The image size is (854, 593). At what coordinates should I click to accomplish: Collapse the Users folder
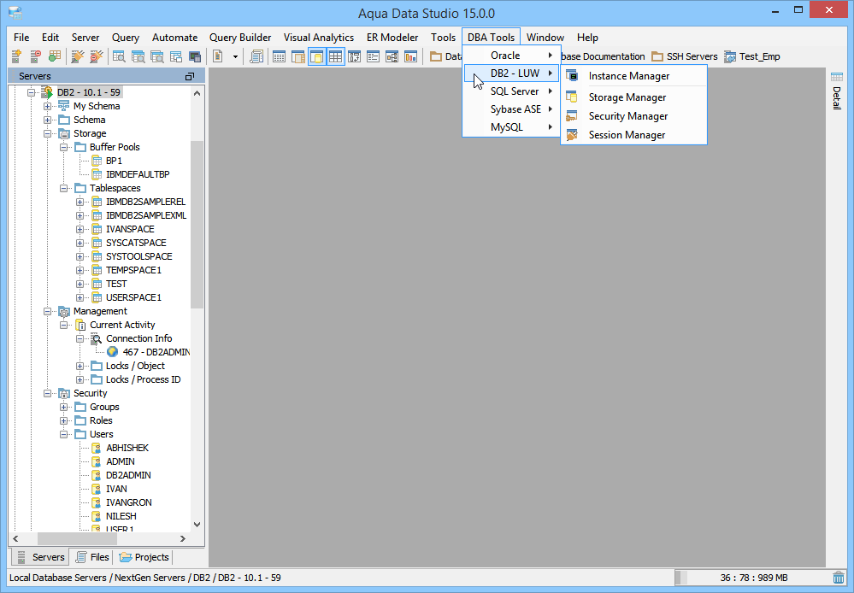(64, 435)
